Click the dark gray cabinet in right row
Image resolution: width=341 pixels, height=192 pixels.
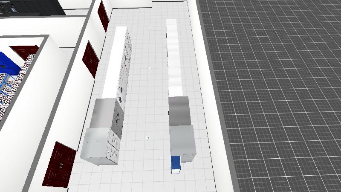coord(179,110)
